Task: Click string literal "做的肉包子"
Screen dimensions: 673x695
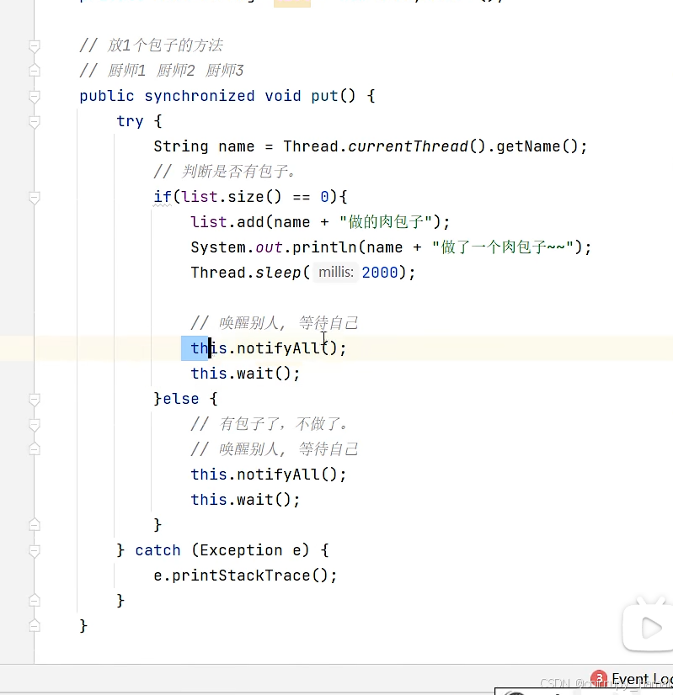Action: click(386, 221)
